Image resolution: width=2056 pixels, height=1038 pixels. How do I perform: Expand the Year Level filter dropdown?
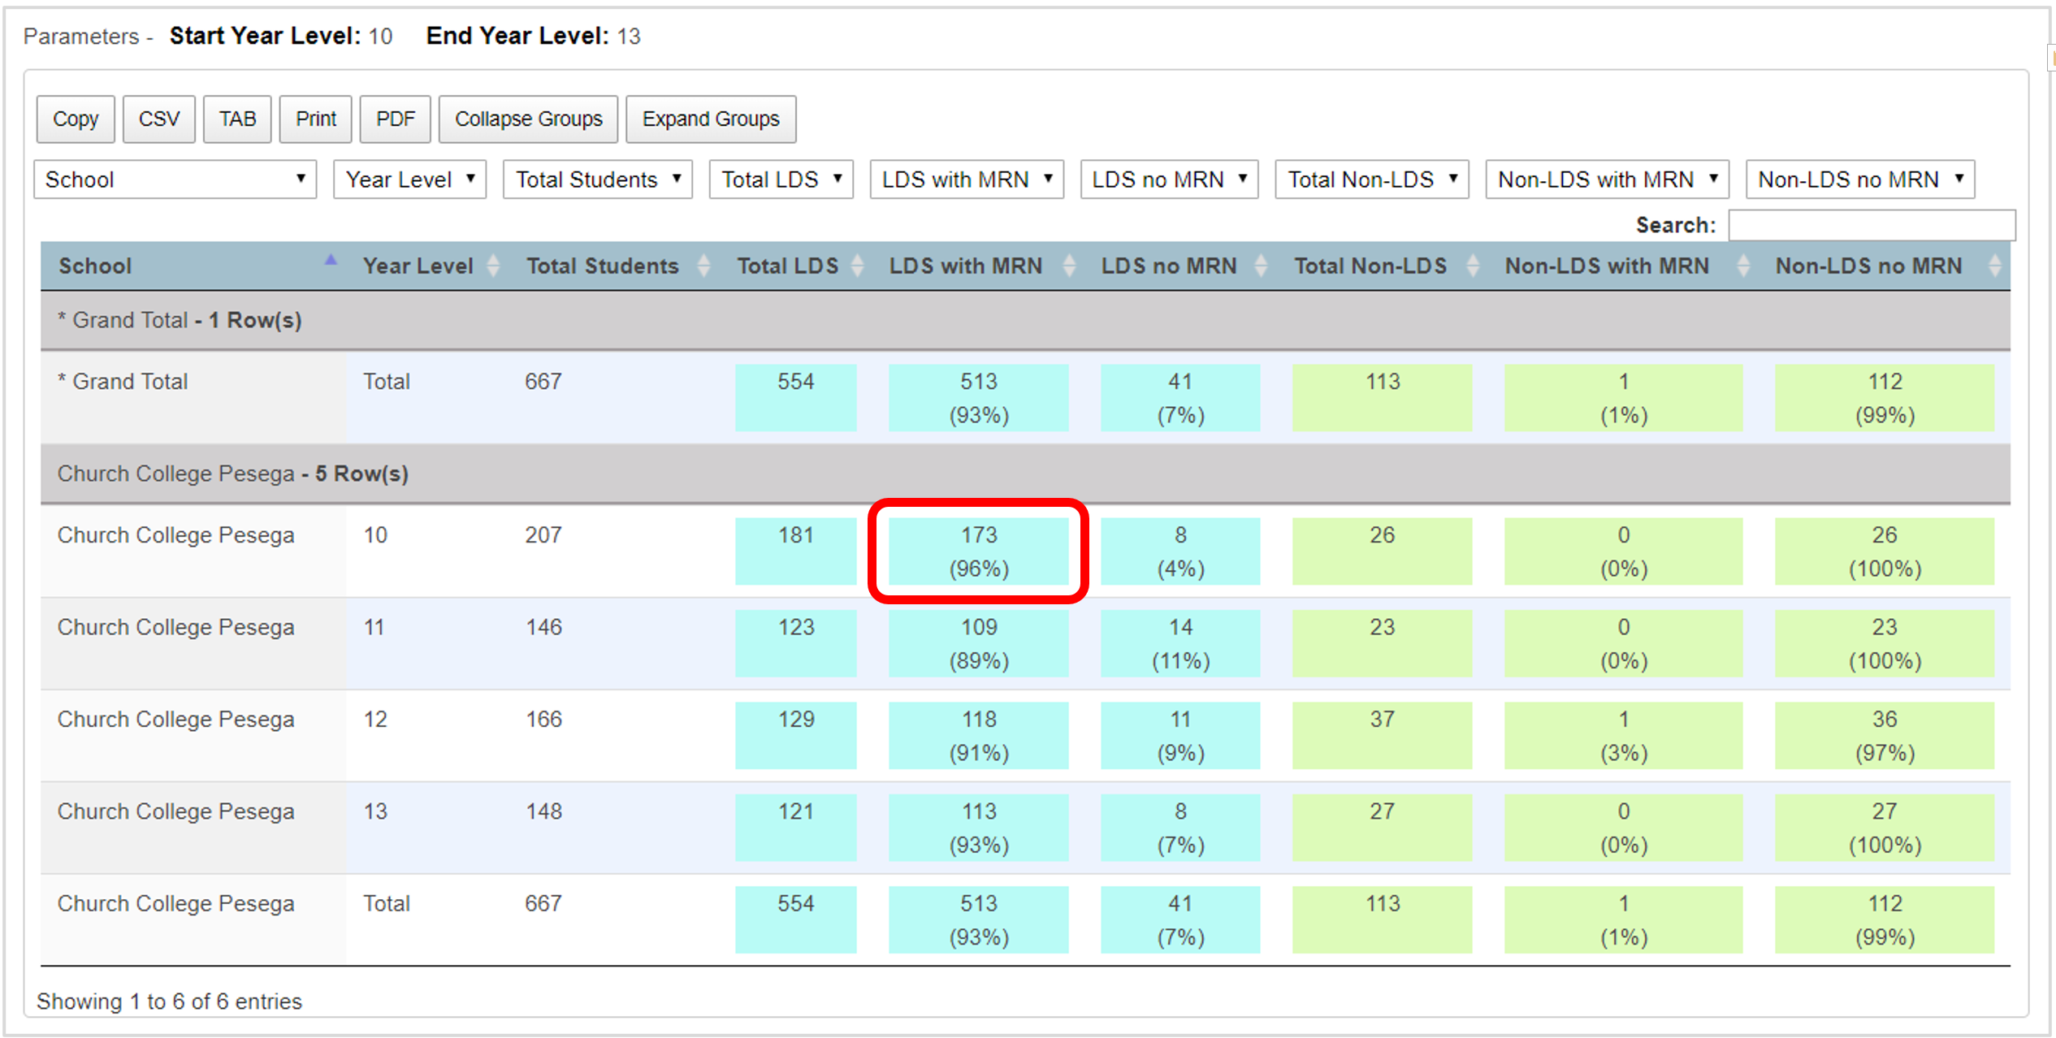(x=409, y=179)
